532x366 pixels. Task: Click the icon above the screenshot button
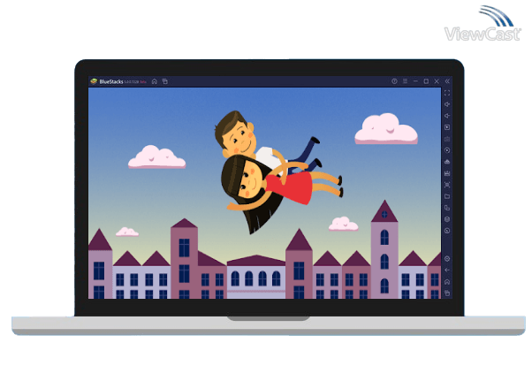pos(447,173)
